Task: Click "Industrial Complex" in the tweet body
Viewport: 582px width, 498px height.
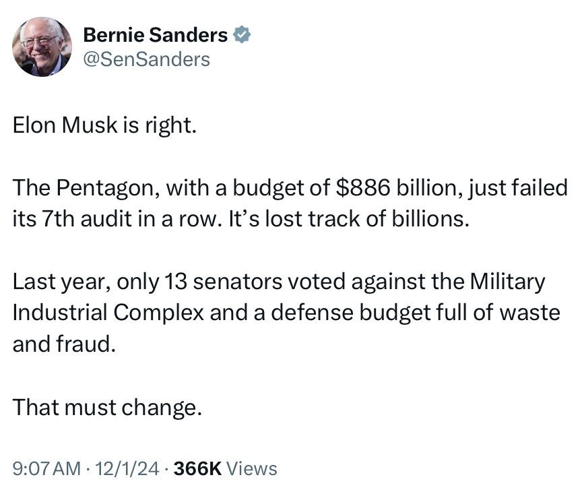Action: [108, 313]
